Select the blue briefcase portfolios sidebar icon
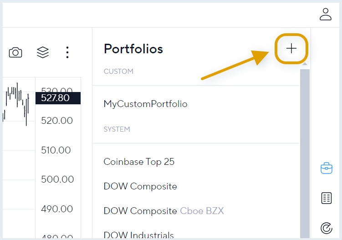Screen dimensions: 342x240 [x=327, y=168]
